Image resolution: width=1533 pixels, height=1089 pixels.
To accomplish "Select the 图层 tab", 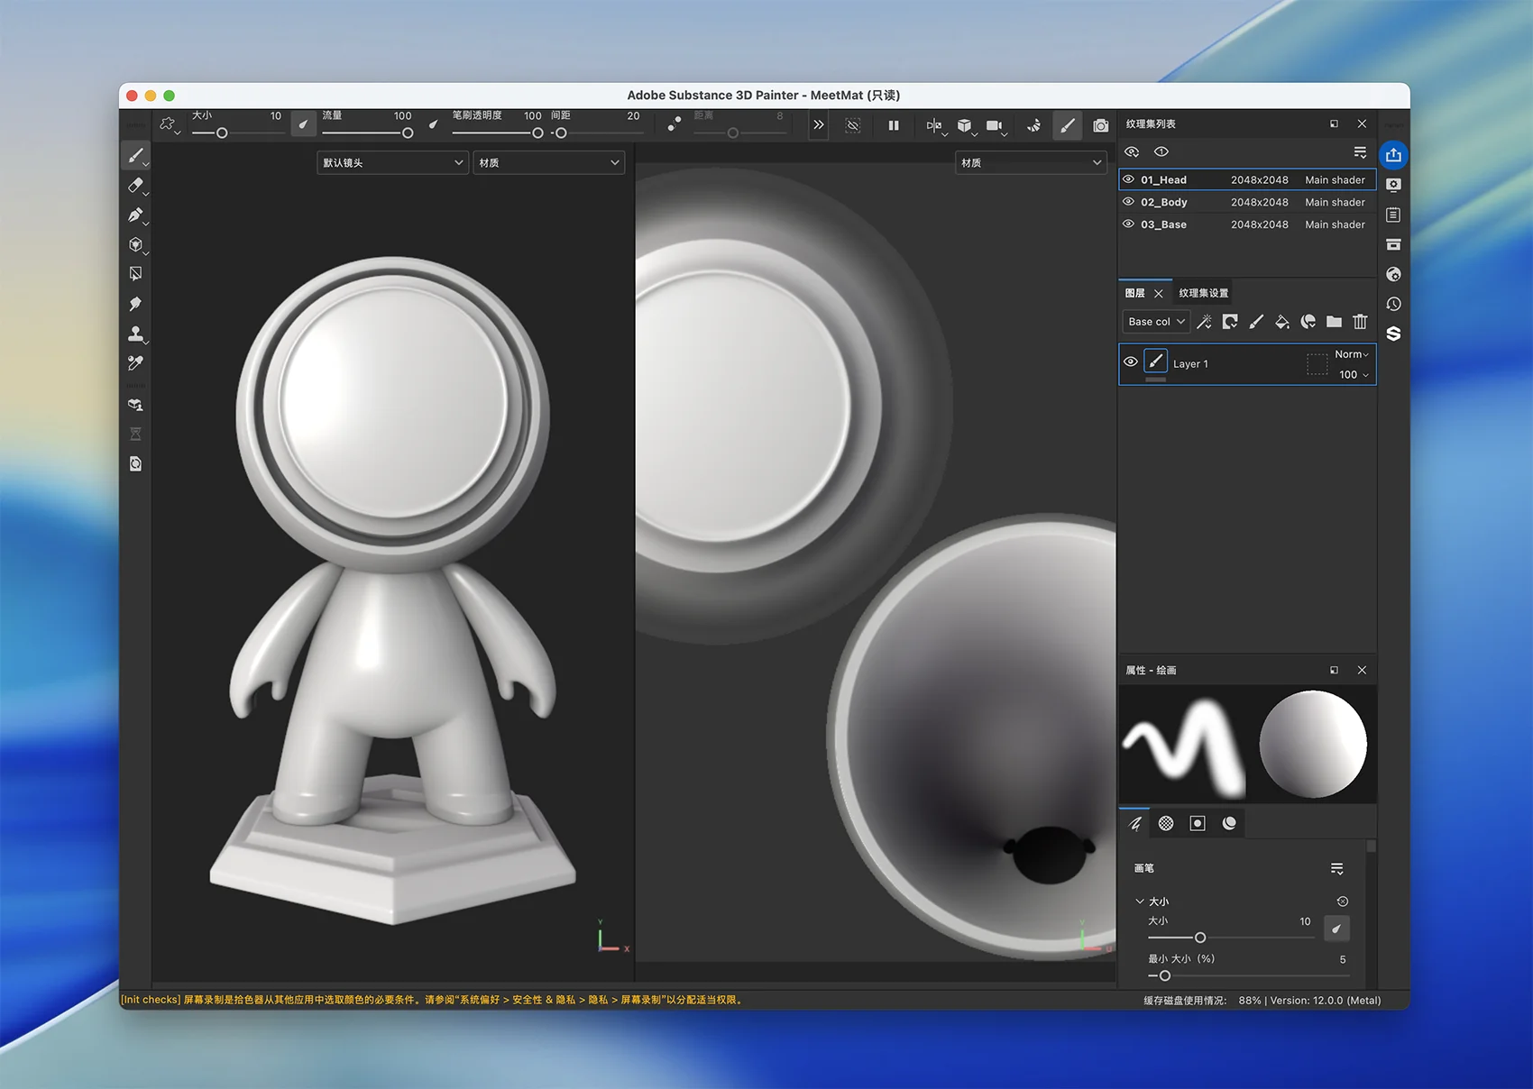I will click(1135, 293).
